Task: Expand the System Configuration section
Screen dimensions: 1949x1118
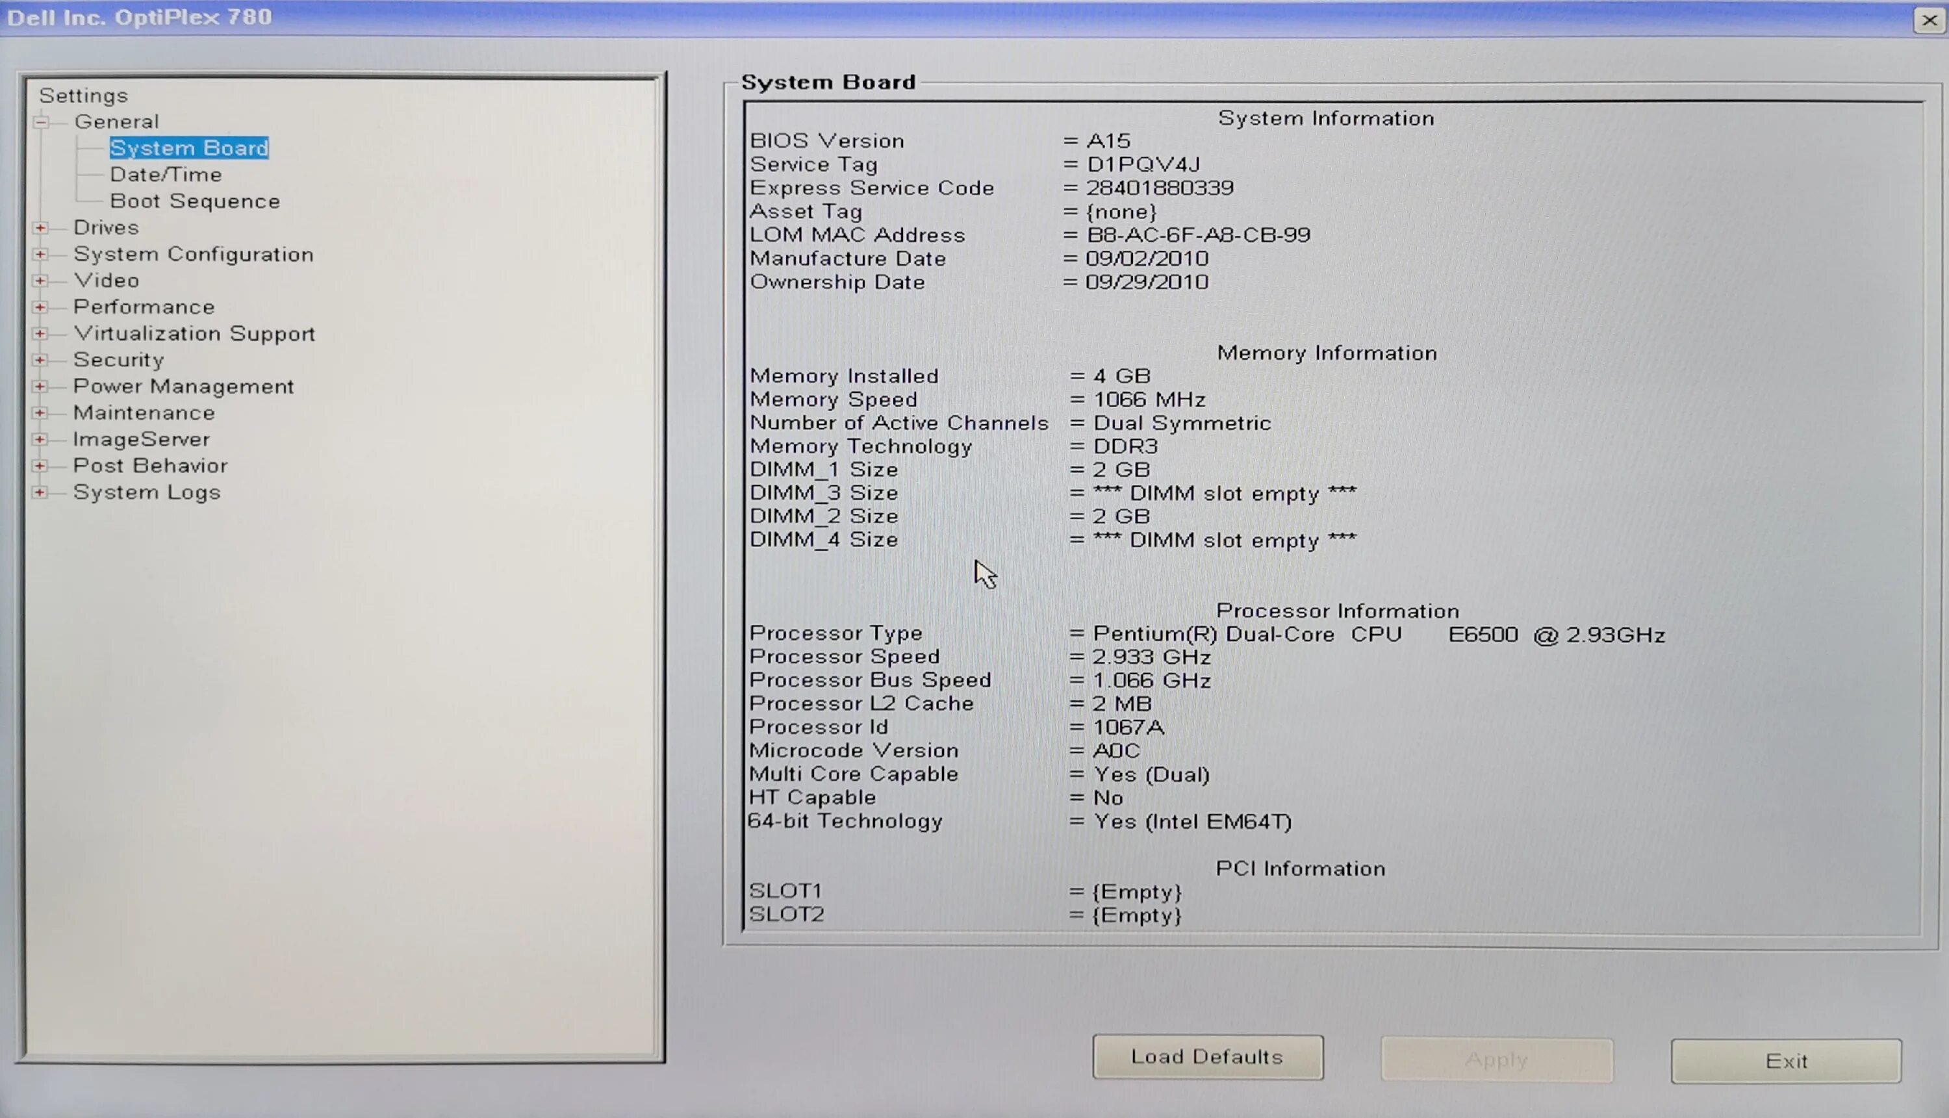Action: [x=42, y=253]
